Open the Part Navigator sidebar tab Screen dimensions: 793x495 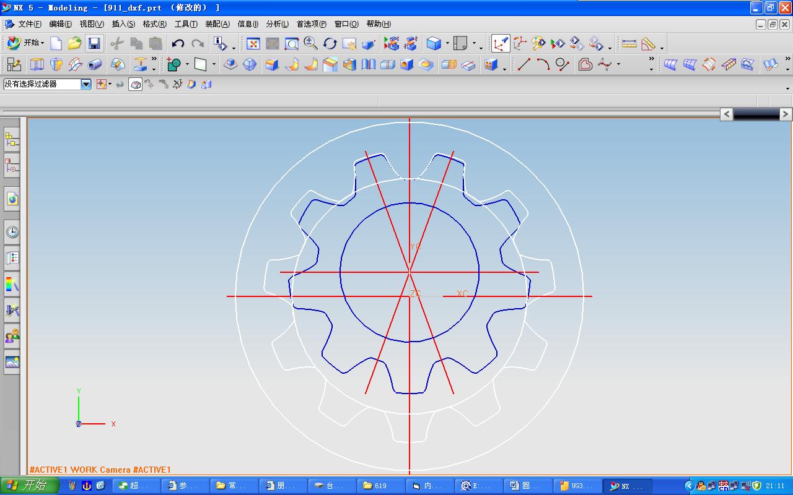pyautogui.click(x=12, y=166)
